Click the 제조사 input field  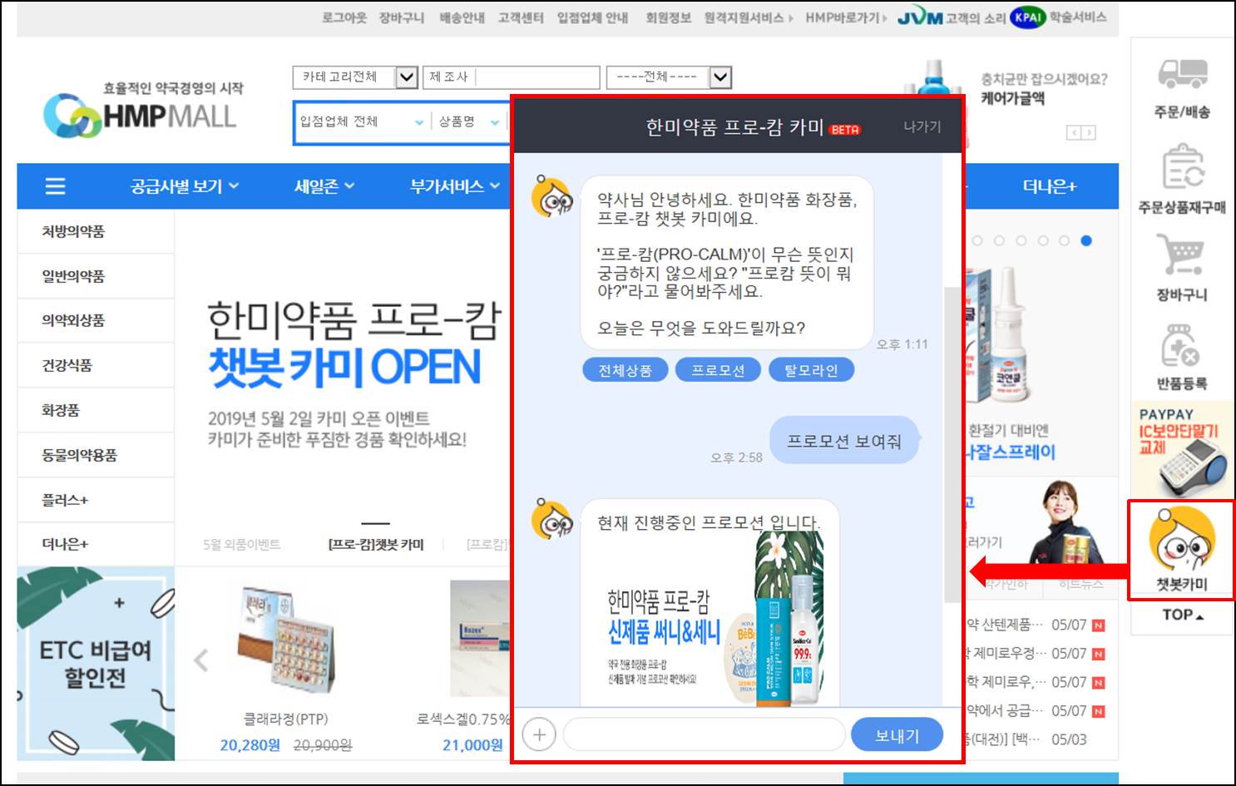[512, 77]
